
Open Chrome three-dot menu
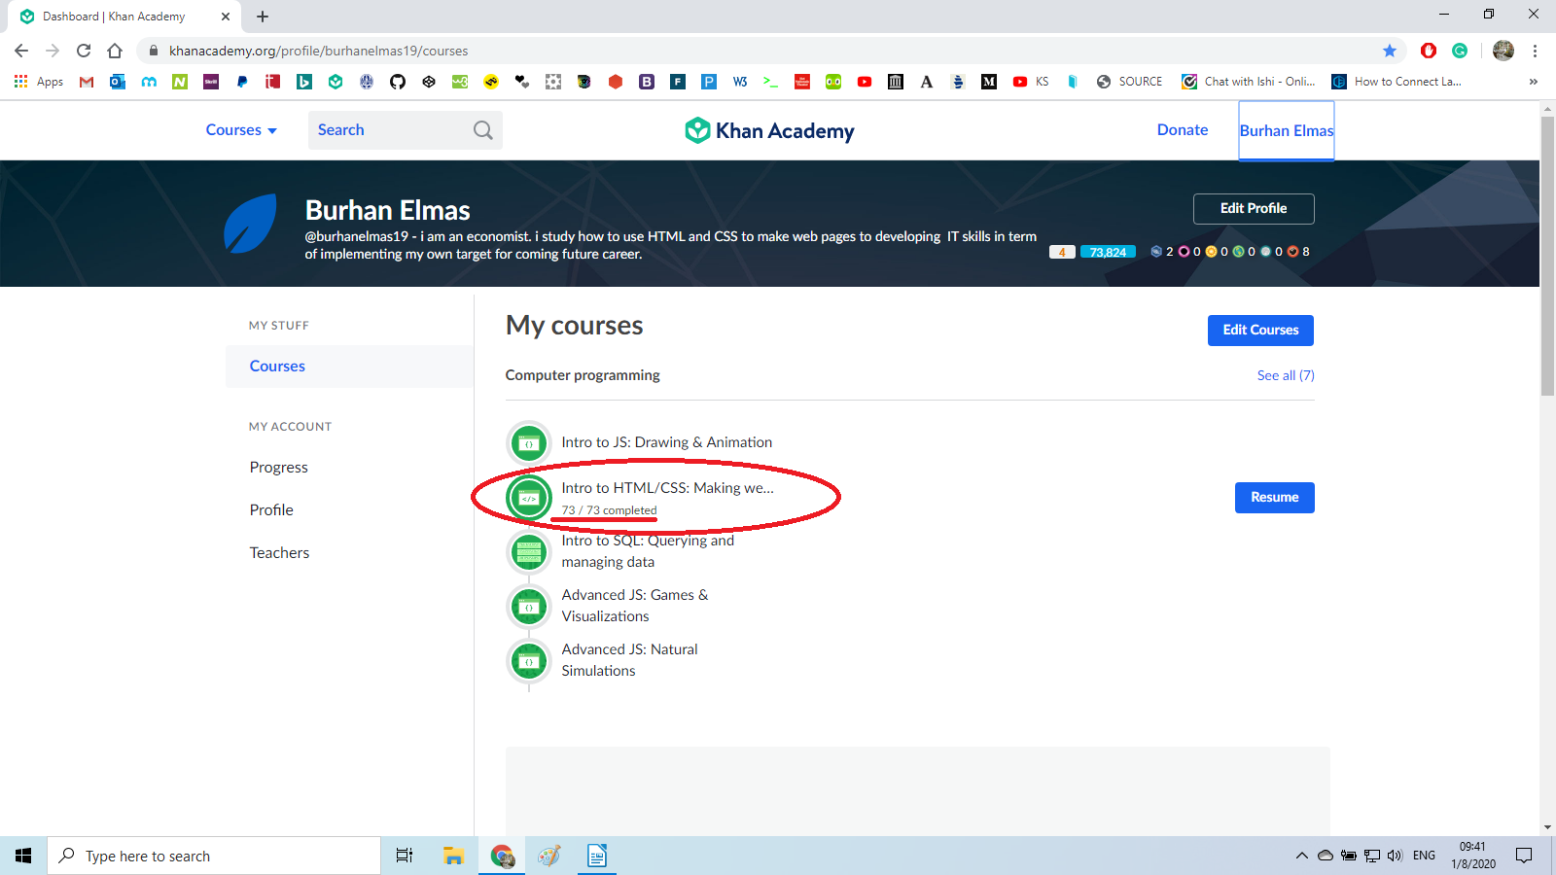[1535, 51]
